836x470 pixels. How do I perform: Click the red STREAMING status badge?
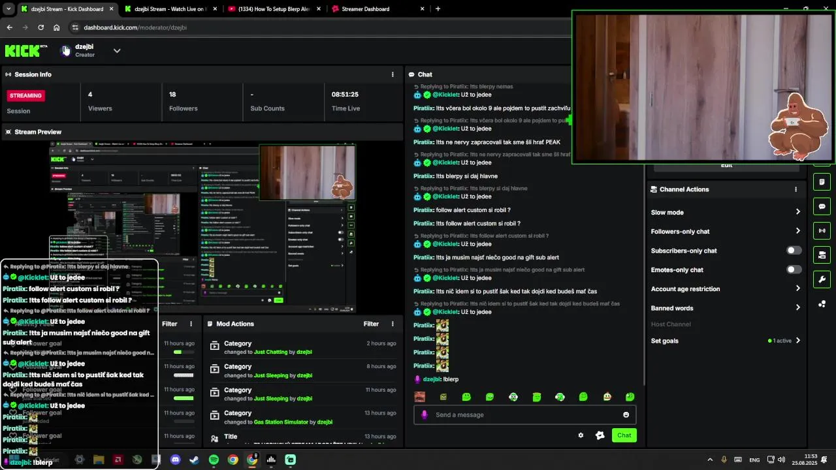(26, 95)
